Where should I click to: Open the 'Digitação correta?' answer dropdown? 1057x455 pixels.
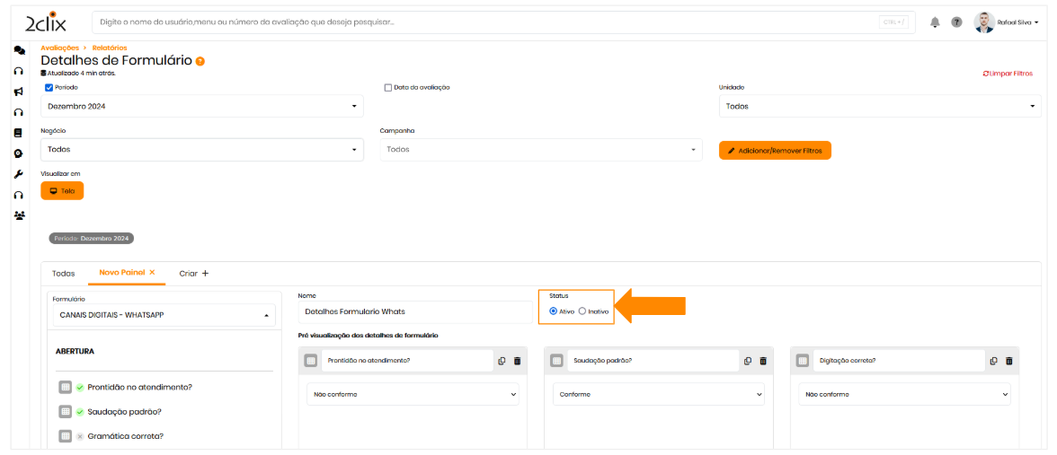pos(904,394)
